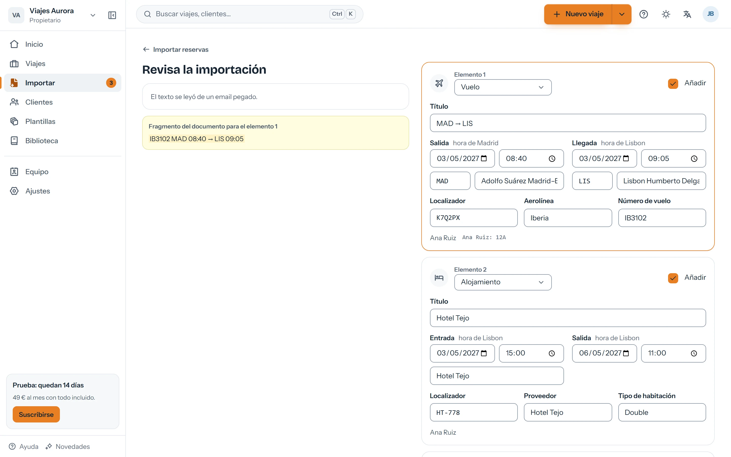Image resolution: width=731 pixels, height=457 pixels.
Task: Open calendar picker for flight arrival date
Action: tap(626, 158)
